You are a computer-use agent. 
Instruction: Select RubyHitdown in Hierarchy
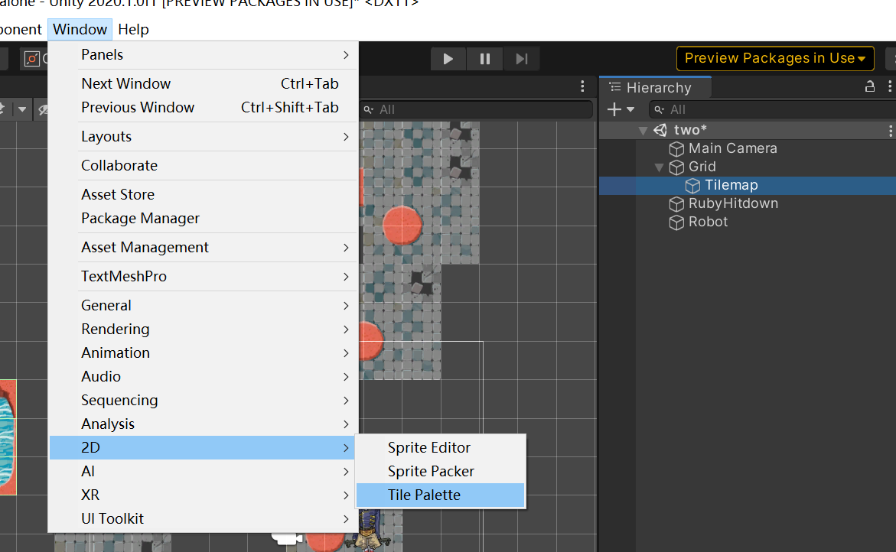[x=733, y=203]
